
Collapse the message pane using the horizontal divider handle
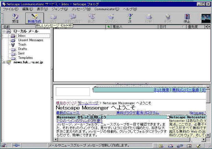[x=132, y=83]
